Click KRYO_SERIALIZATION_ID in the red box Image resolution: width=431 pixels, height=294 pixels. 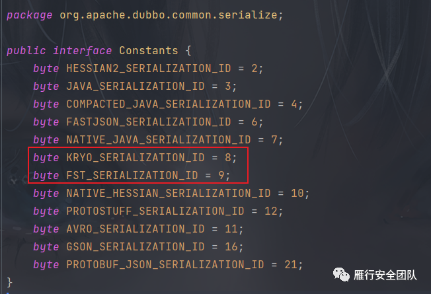tap(136, 157)
